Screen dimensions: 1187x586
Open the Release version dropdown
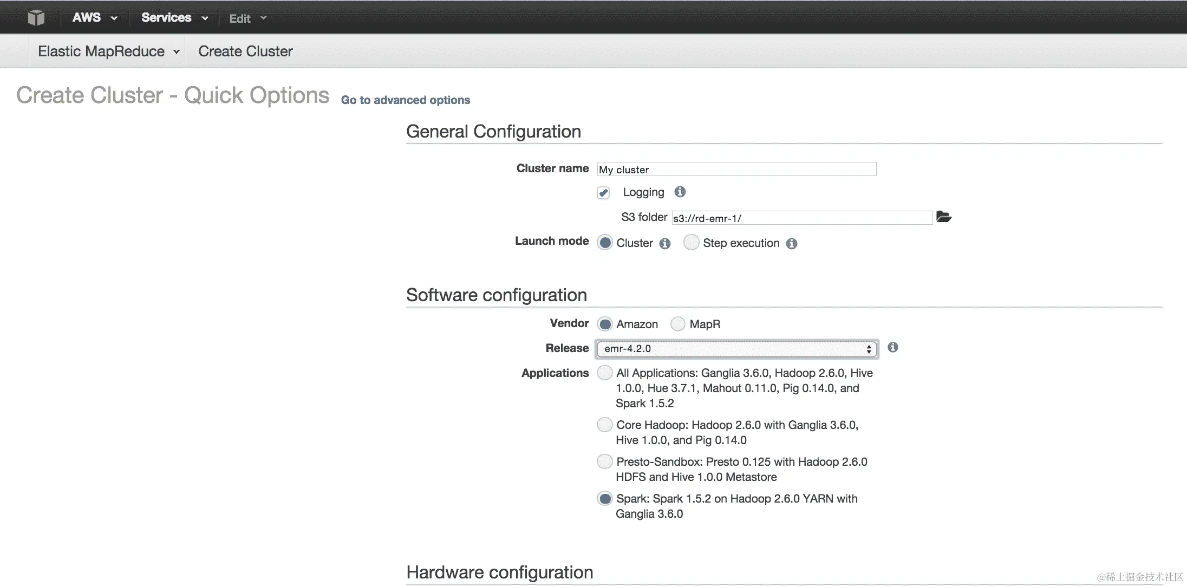(x=736, y=349)
